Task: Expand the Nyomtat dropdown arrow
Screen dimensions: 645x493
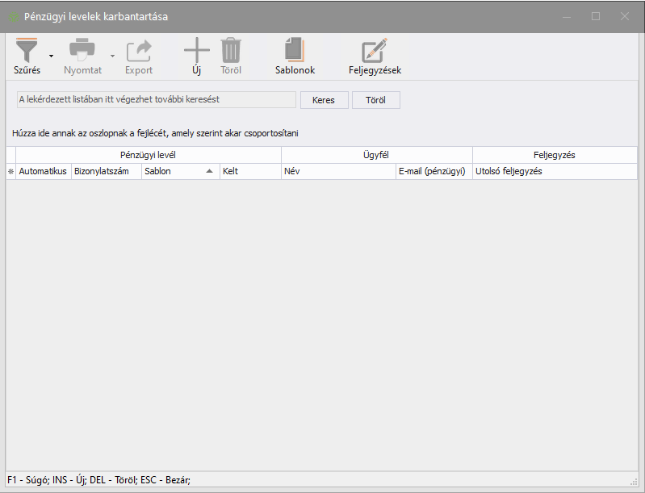Action: tap(112, 56)
